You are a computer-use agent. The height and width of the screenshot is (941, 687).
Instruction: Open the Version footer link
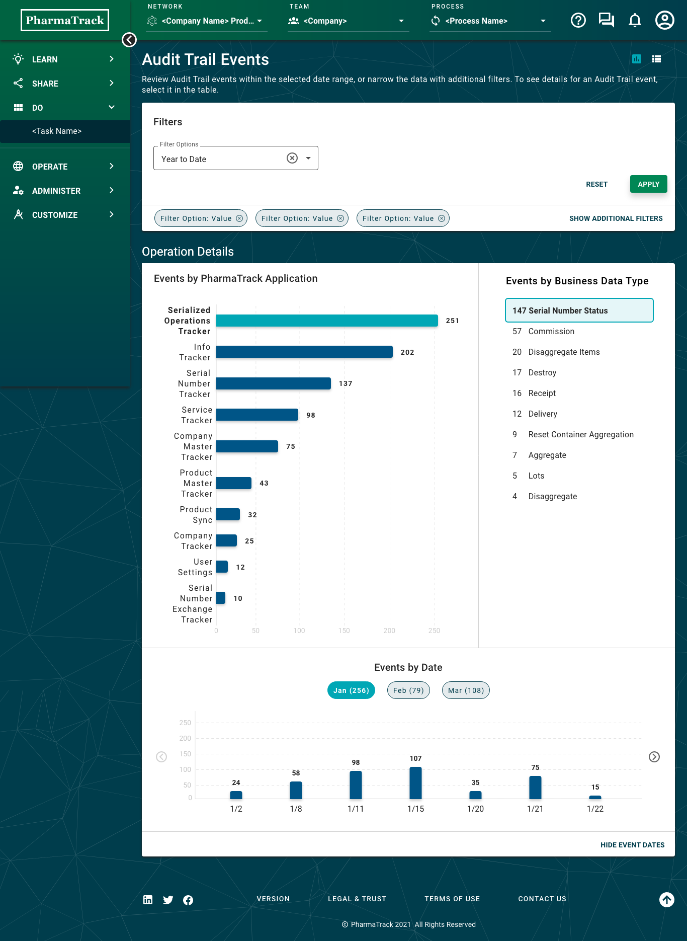[x=273, y=899]
